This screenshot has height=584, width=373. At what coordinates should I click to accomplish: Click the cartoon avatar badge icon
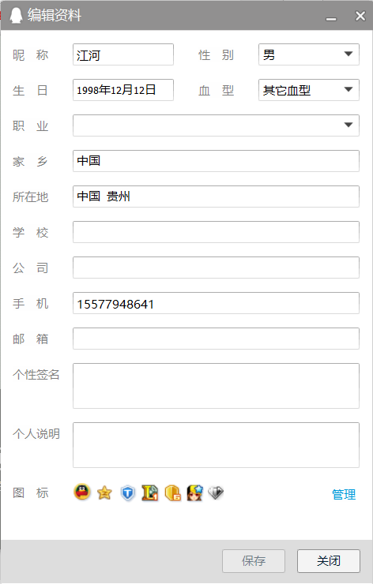[194, 492]
